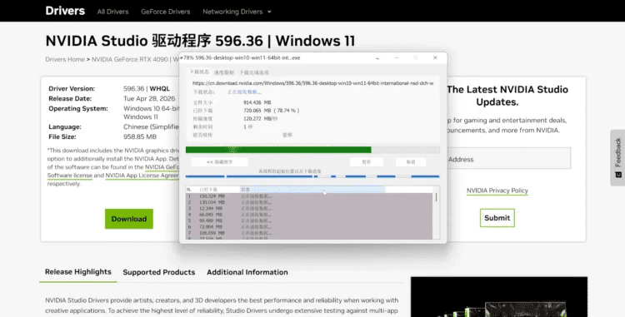Viewport: 625px width, 317px height.
Task: Minimize the 596.36 download dialog
Action: [x=397, y=57]
